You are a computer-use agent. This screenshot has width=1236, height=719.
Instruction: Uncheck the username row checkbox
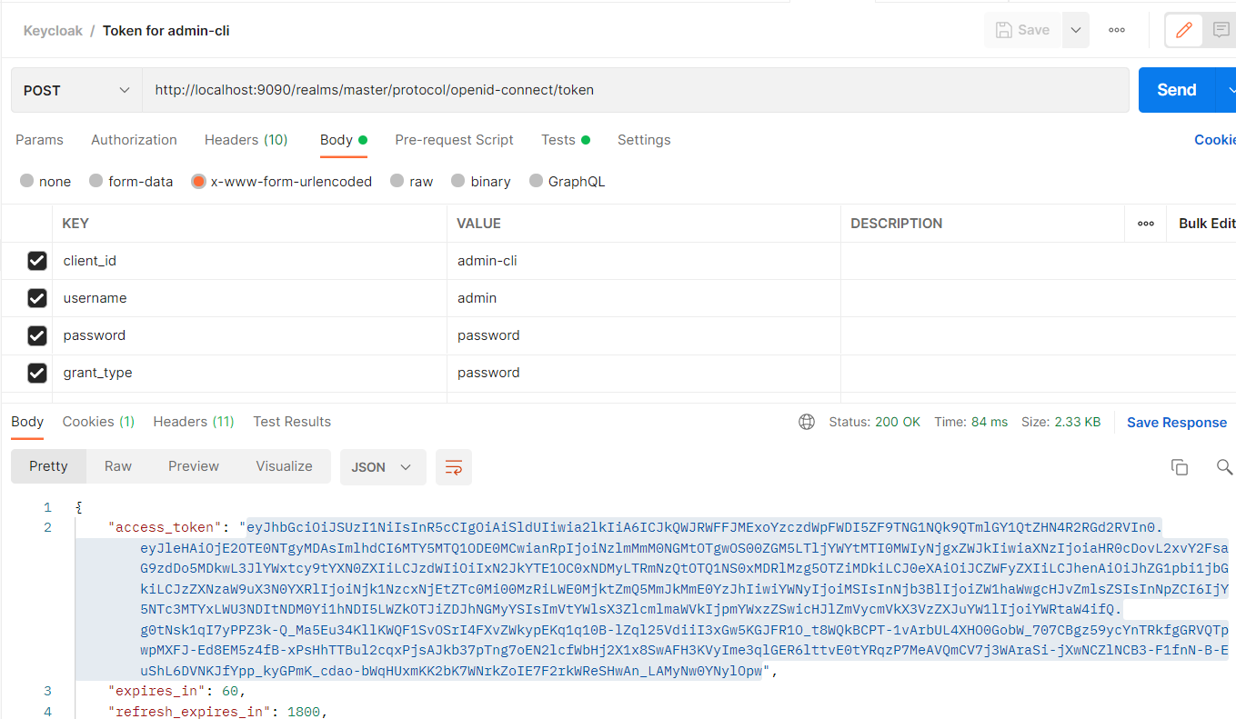coord(36,298)
